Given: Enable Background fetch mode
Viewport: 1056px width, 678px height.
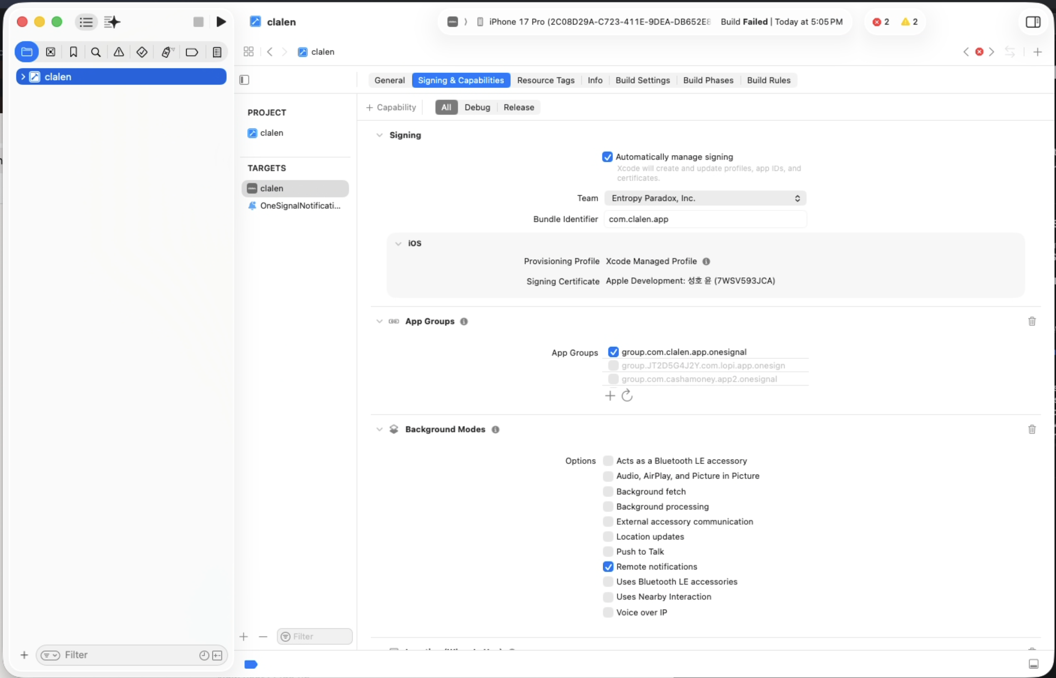Looking at the screenshot, I should click(608, 491).
